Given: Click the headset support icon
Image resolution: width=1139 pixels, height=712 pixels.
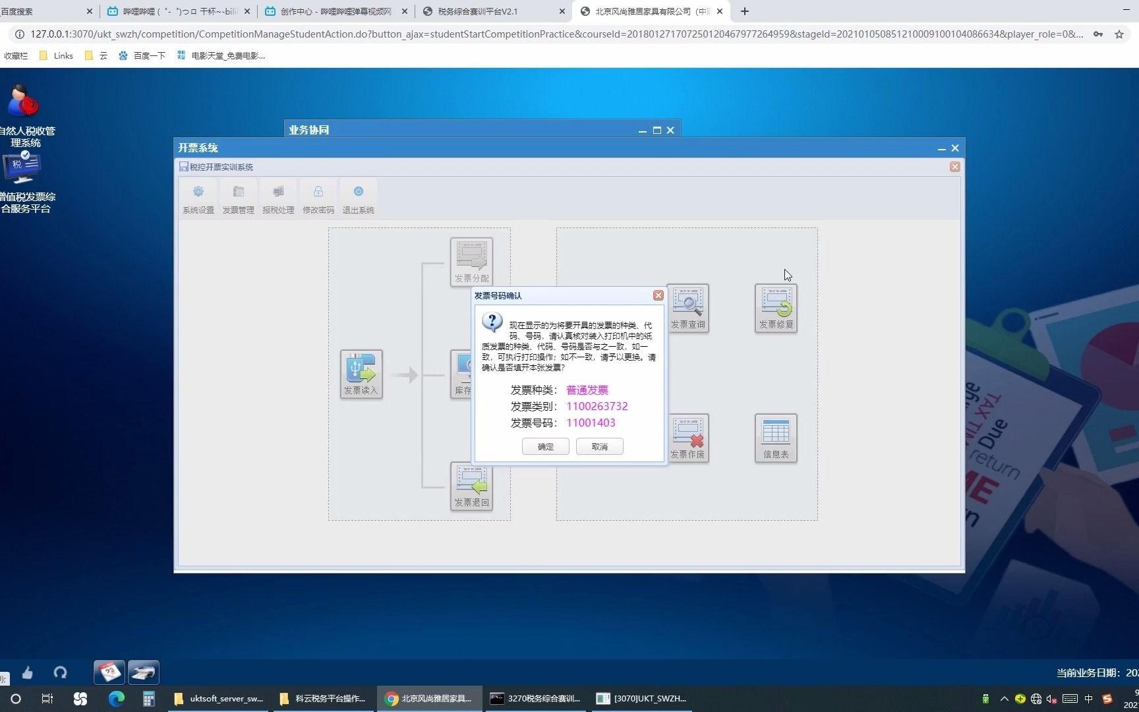Looking at the screenshot, I should [x=60, y=672].
